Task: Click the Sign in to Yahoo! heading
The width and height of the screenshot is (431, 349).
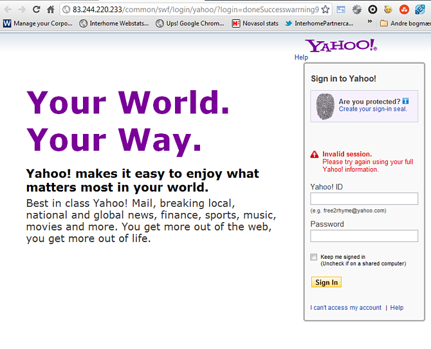Action: 344,79
